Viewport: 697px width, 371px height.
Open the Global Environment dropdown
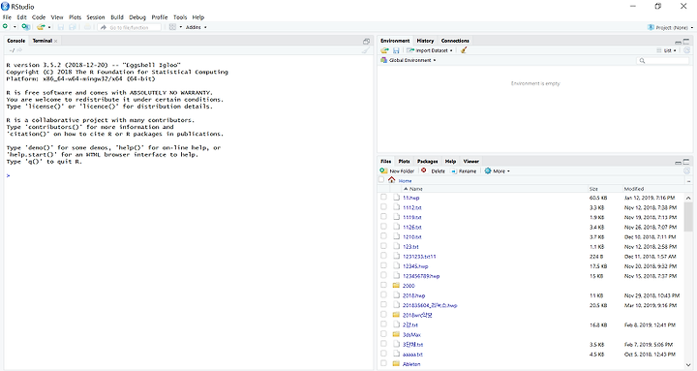[x=409, y=60]
